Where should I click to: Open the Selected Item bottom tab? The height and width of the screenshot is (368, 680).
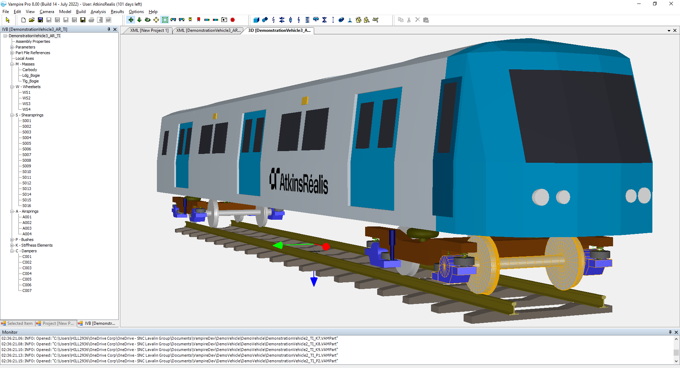click(17, 323)
